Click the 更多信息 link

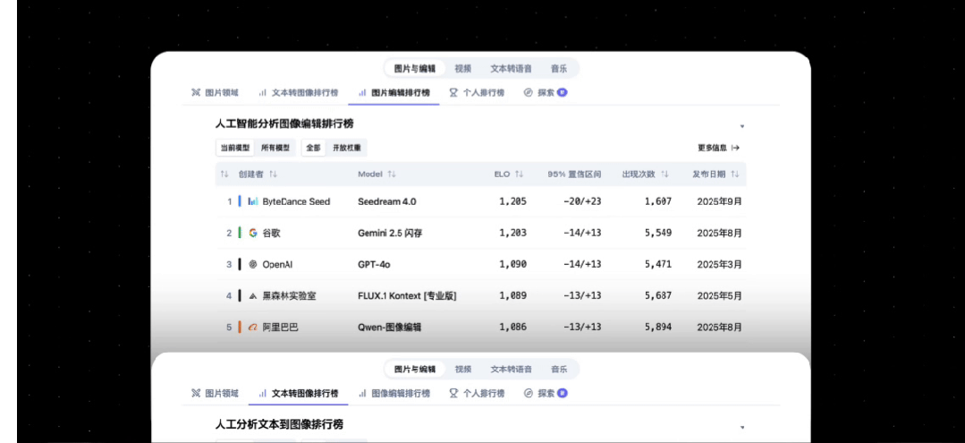point(718,148)
